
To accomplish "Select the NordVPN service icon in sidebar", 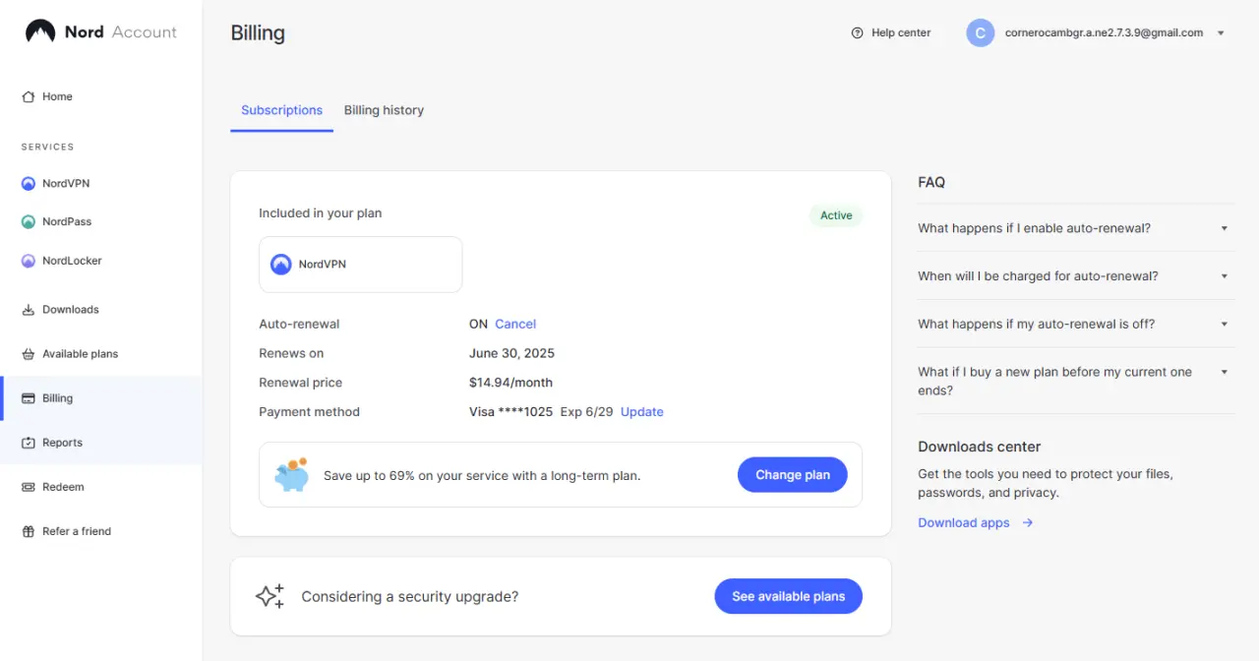I will 29,184.
